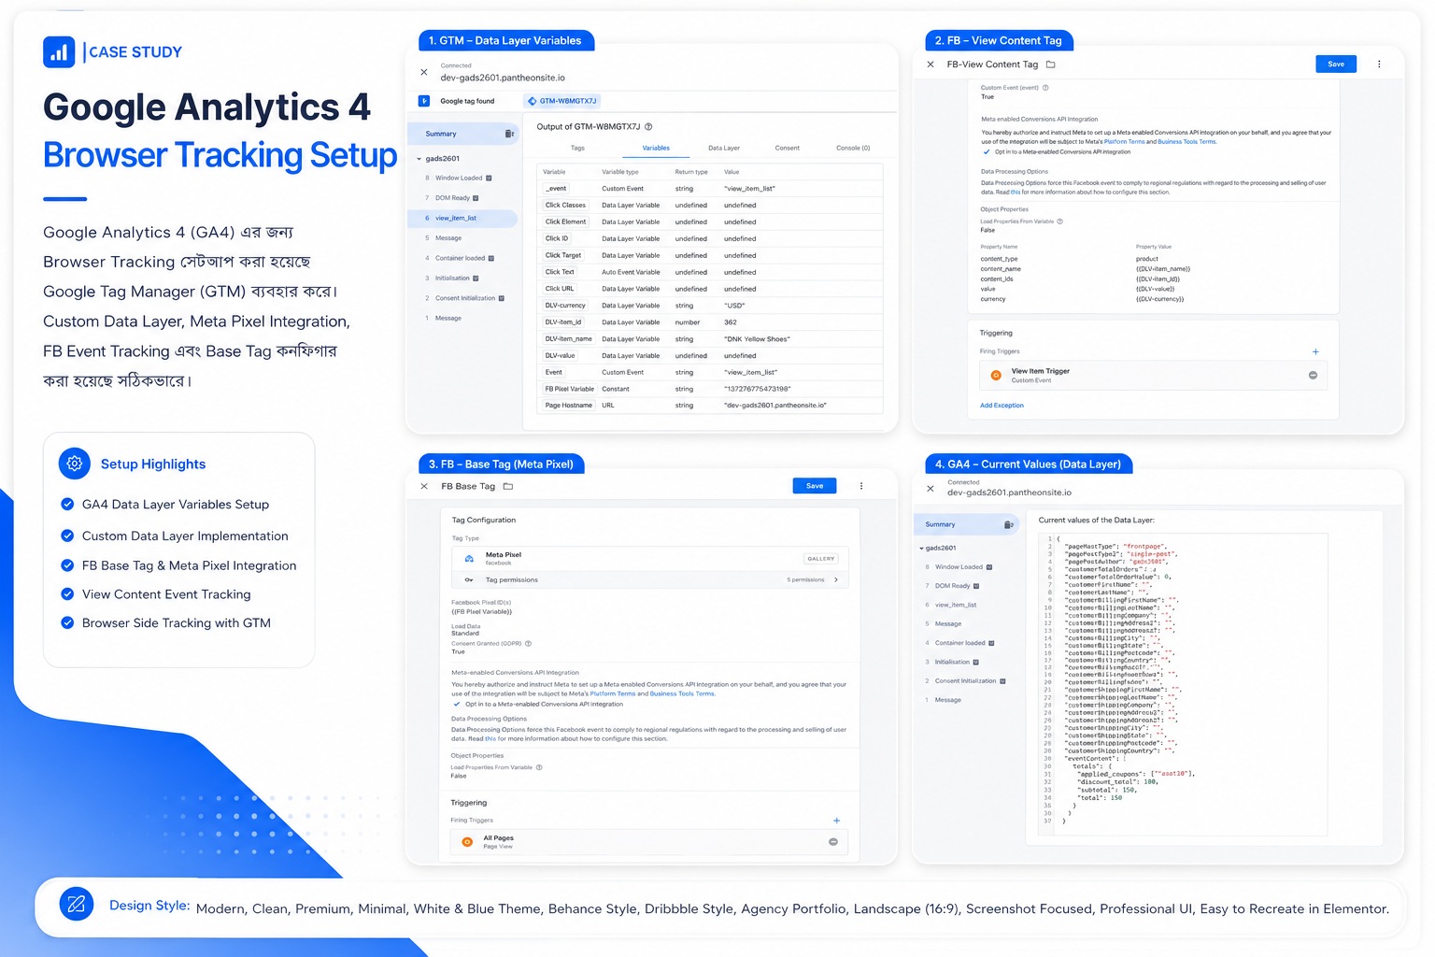Viewport: 1435px width, 957px height.
Task: Click the Page Hostname variable chip
Action: (569, 406)
